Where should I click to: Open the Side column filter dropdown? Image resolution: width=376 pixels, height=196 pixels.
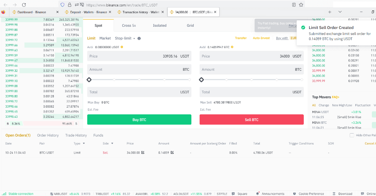pos(112,143)
